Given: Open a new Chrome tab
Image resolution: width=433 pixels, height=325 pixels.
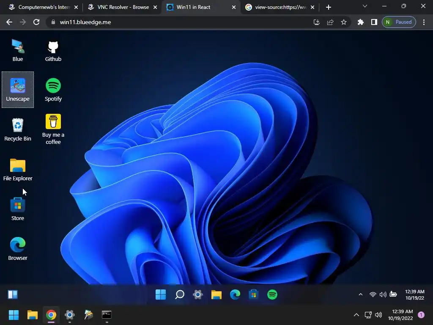Looking at the screenshot, I should pyautogui.click(x=328, y=7).
